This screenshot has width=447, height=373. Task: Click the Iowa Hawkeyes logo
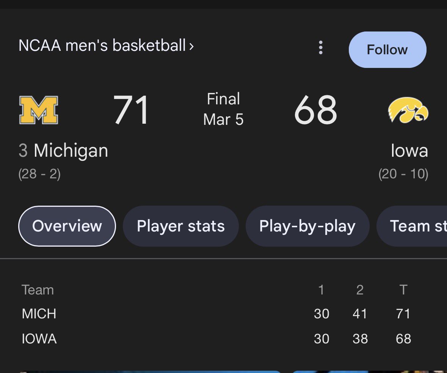coord(408,110)
